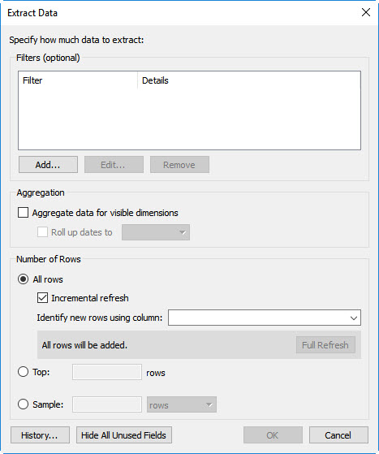Uncheck the Incremental refresh checkbox
This screenshot has width=379, height=454.
click(x=42, y=297)
